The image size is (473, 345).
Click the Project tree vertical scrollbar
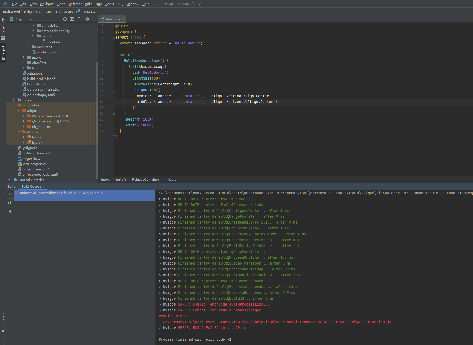coord(96,120)
